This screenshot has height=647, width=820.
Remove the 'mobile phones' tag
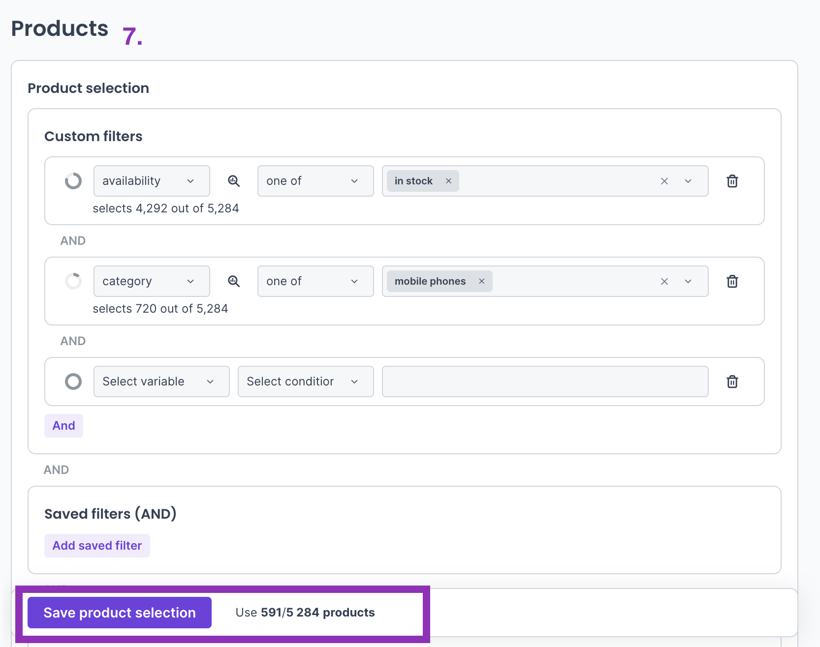481,281
